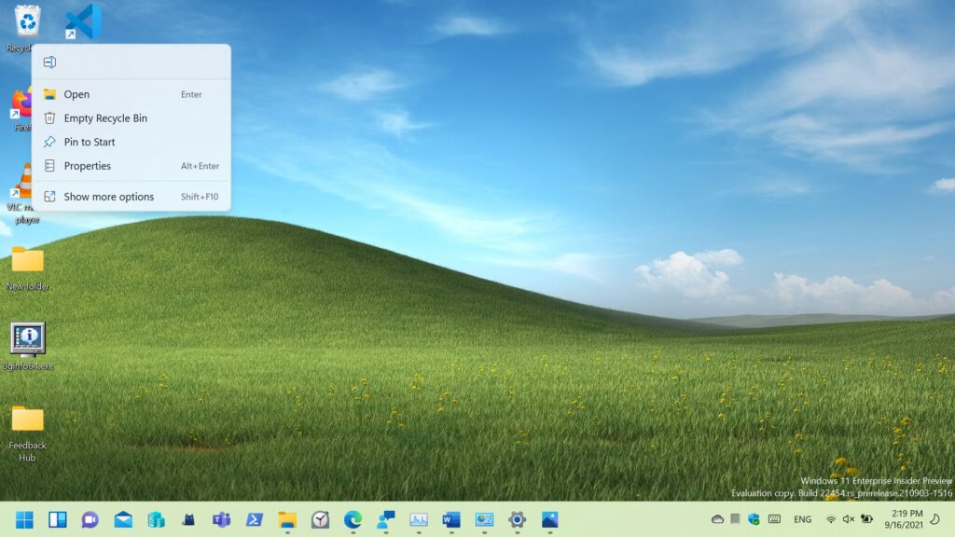Choose Empty Recycle Bin option

[105, 118]
